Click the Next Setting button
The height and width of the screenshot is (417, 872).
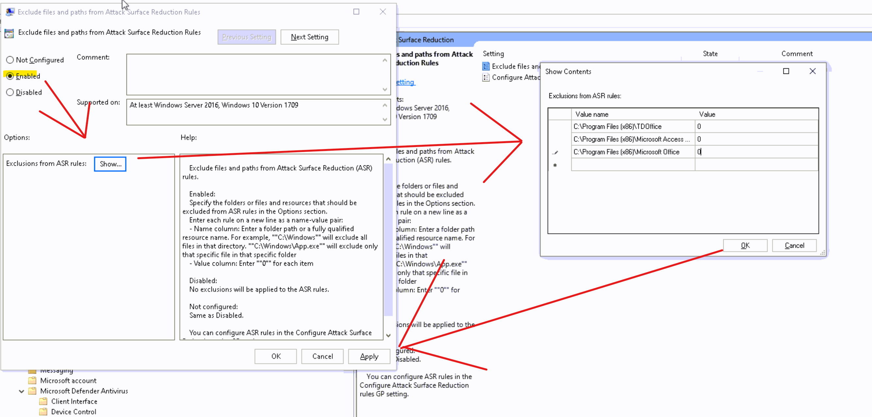310,37
